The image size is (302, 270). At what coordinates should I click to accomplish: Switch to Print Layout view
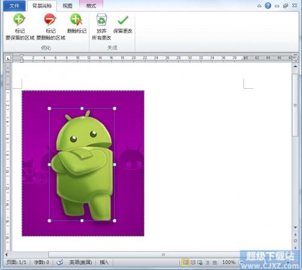(x=185, y=263)
